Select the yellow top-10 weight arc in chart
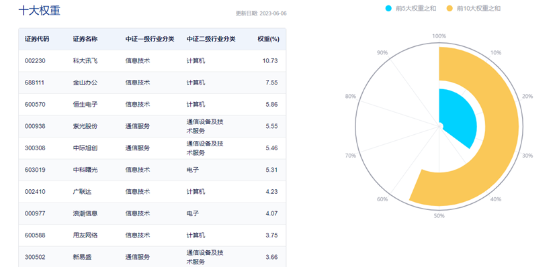 pyautogui.click(x=503, y=127)
